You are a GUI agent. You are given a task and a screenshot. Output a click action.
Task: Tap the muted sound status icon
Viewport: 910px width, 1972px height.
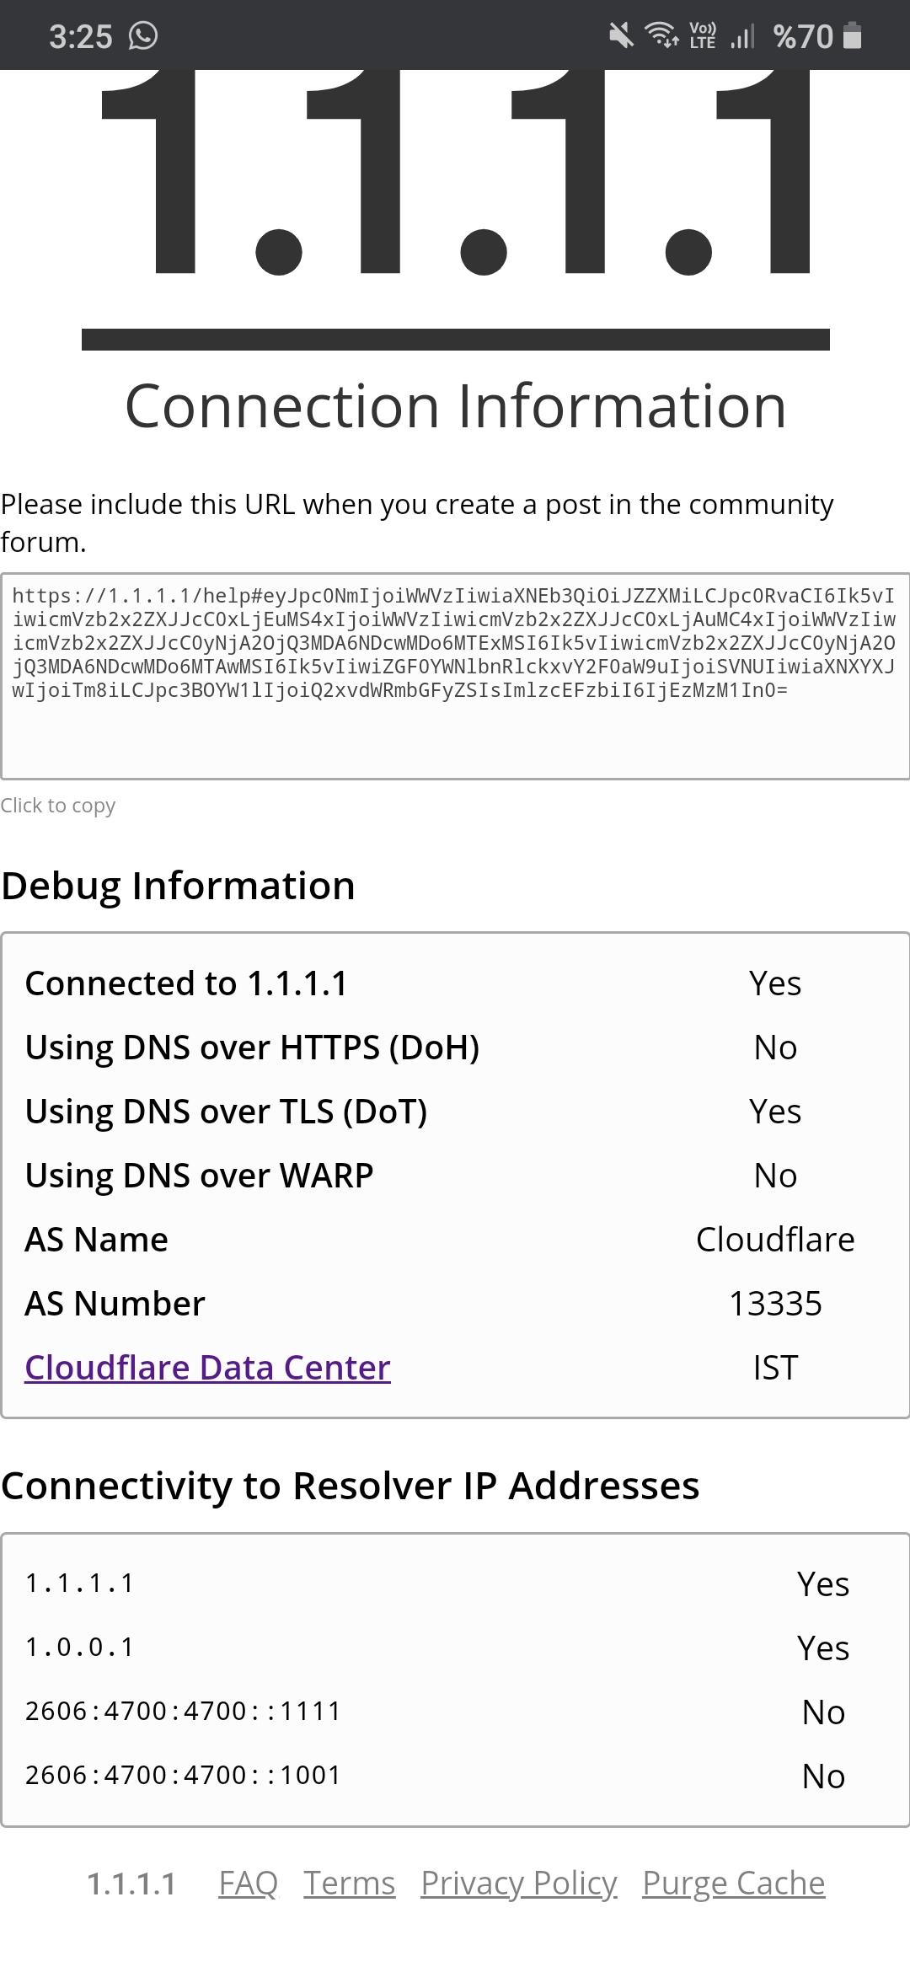[x=621, y=35]
